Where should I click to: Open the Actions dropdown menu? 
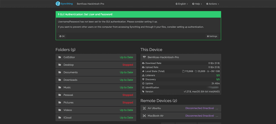coord(212,4)
